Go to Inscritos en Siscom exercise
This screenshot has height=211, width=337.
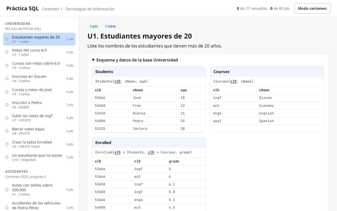click(x=39, y=79)
